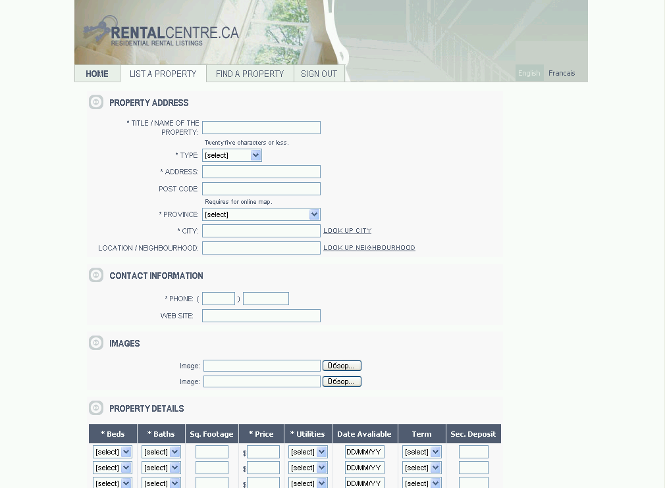
Task: Click first row Price field
Action: point(263,452)
